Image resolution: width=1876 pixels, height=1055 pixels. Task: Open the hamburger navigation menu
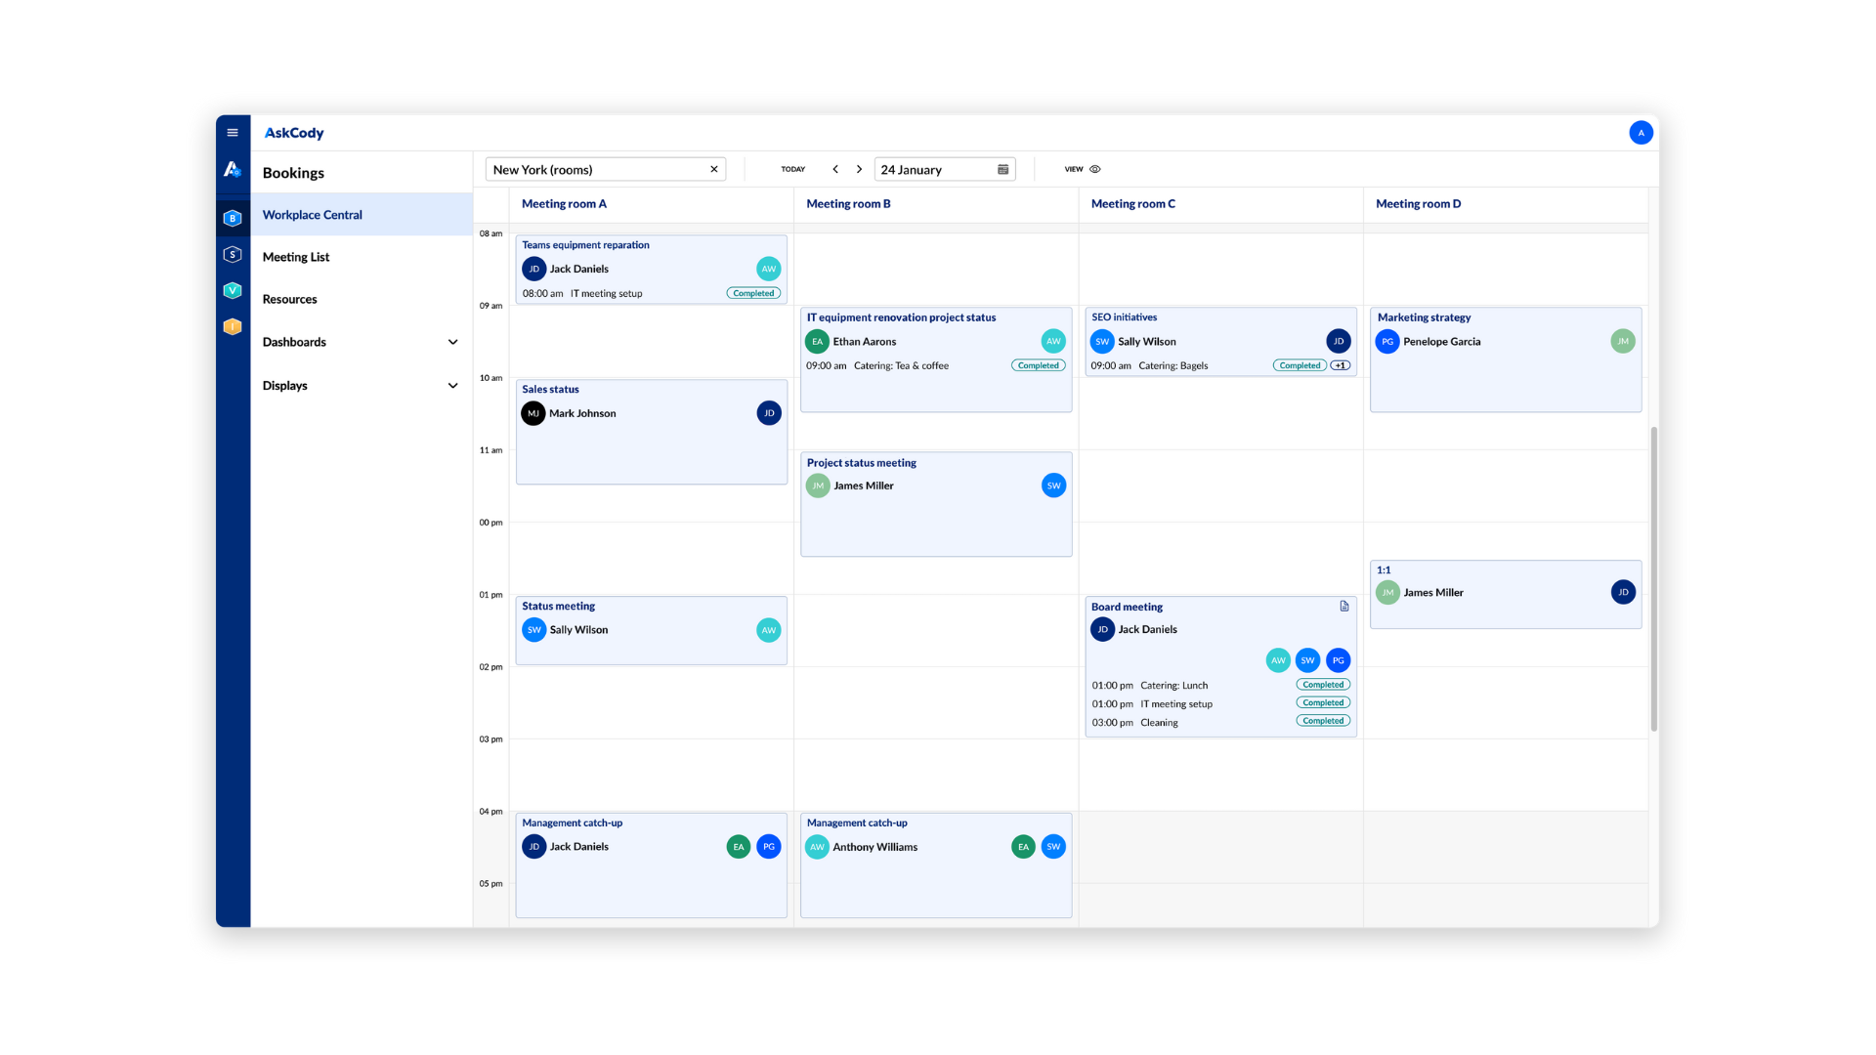click(x=233, y=132)
